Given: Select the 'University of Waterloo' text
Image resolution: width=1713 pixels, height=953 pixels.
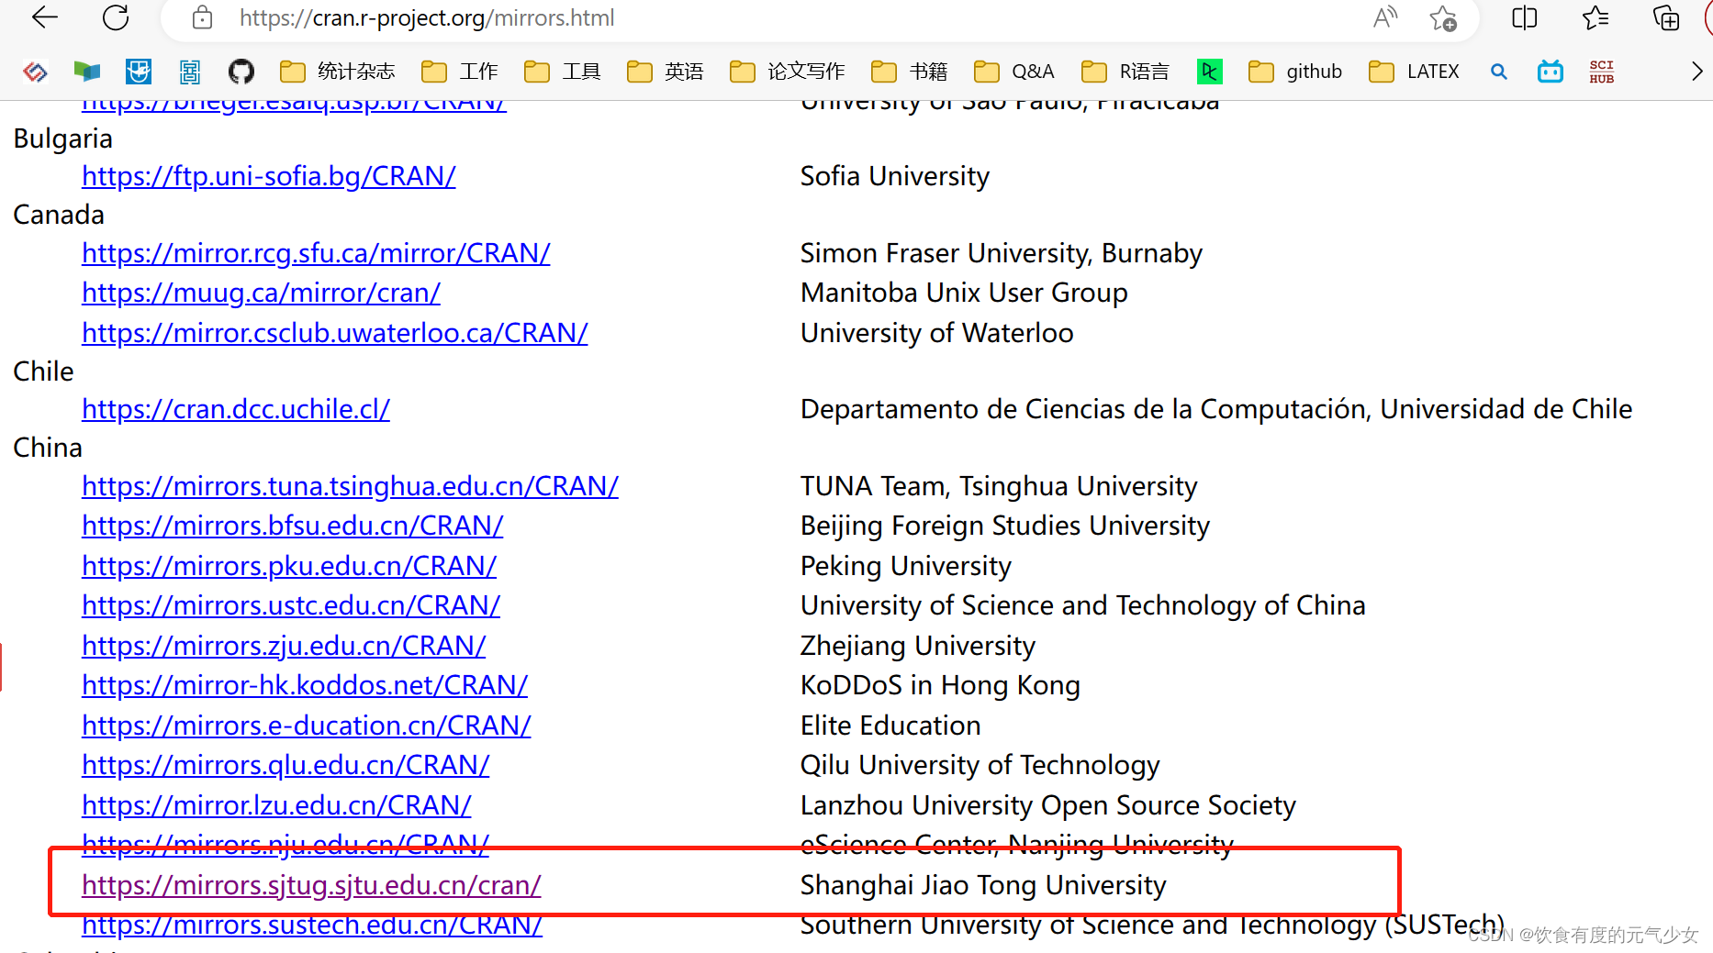Looking at the screenshot, I should point(937,333).
